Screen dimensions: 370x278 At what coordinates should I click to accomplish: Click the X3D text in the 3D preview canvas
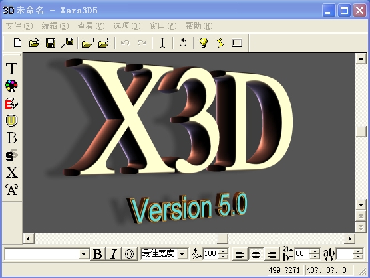(177, 117)
